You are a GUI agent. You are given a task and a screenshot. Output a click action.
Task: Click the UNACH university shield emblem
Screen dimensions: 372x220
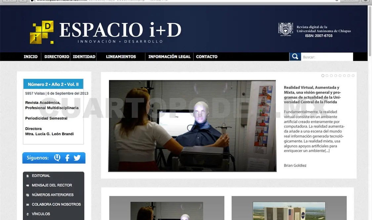click(x=285, y=28)
